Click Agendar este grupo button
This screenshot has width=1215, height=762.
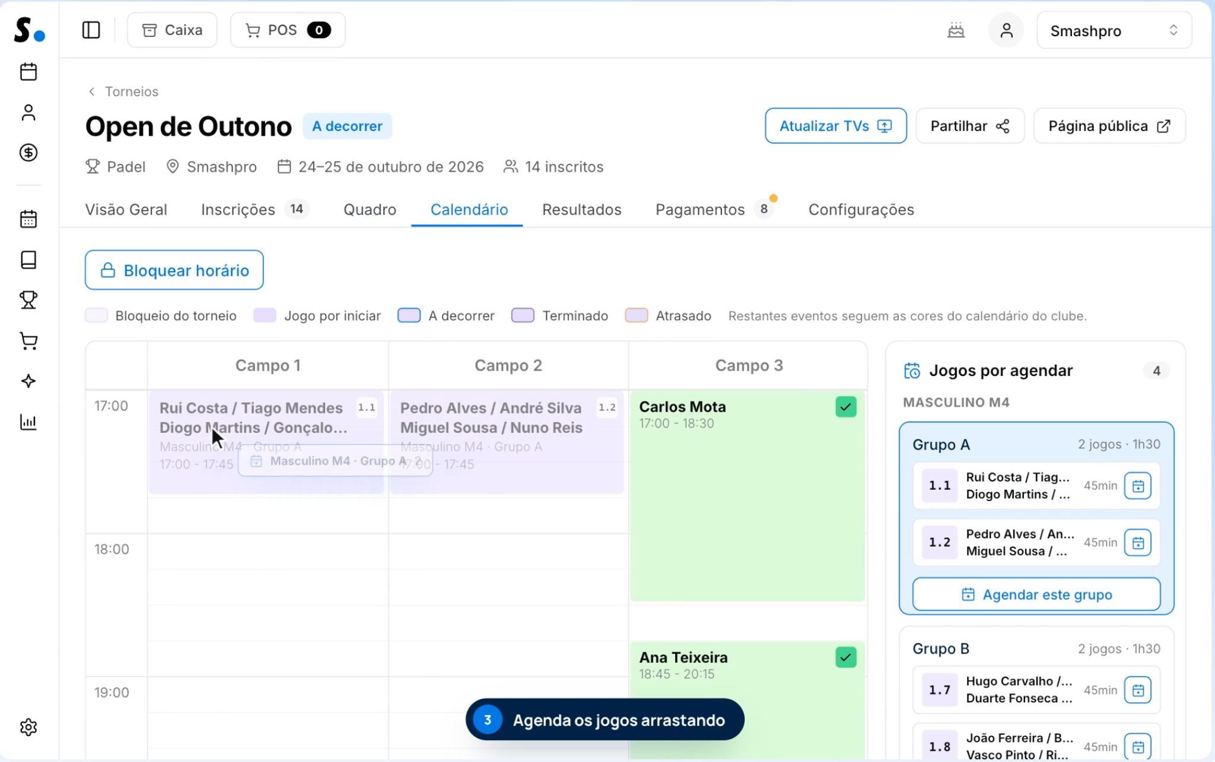(x=1036, y=594)
